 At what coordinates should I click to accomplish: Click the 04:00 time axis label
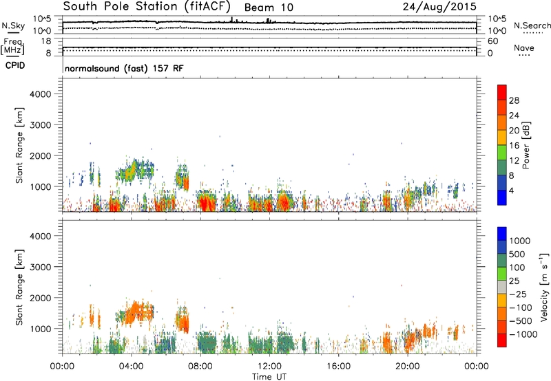pyautogui.click(x=131, y=367)
